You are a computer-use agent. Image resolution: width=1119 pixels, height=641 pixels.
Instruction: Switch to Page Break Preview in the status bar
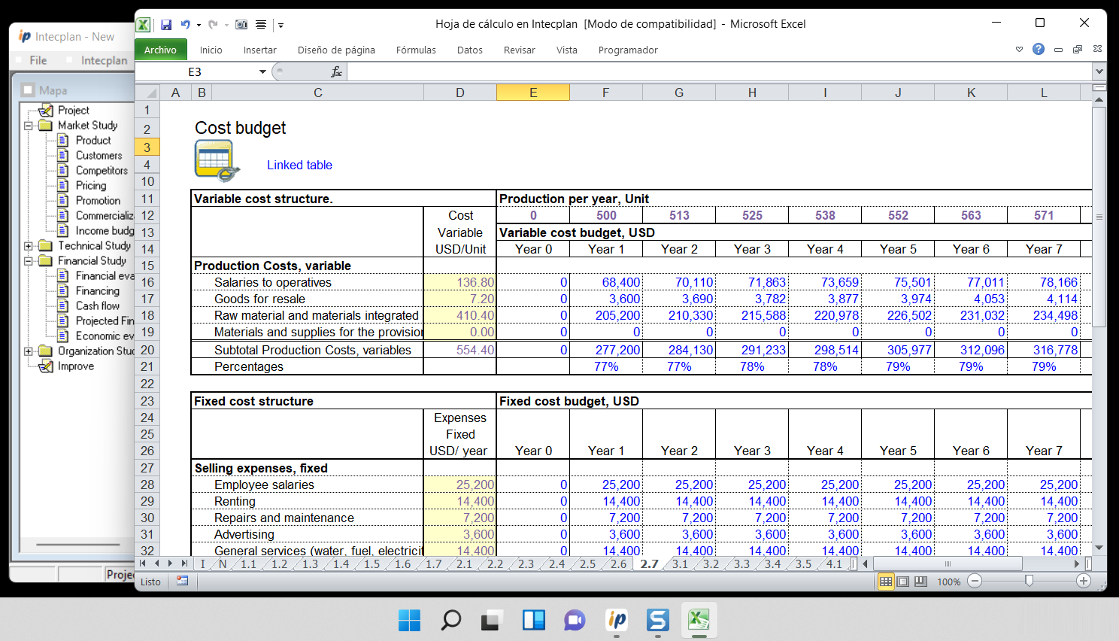[920, 581]
